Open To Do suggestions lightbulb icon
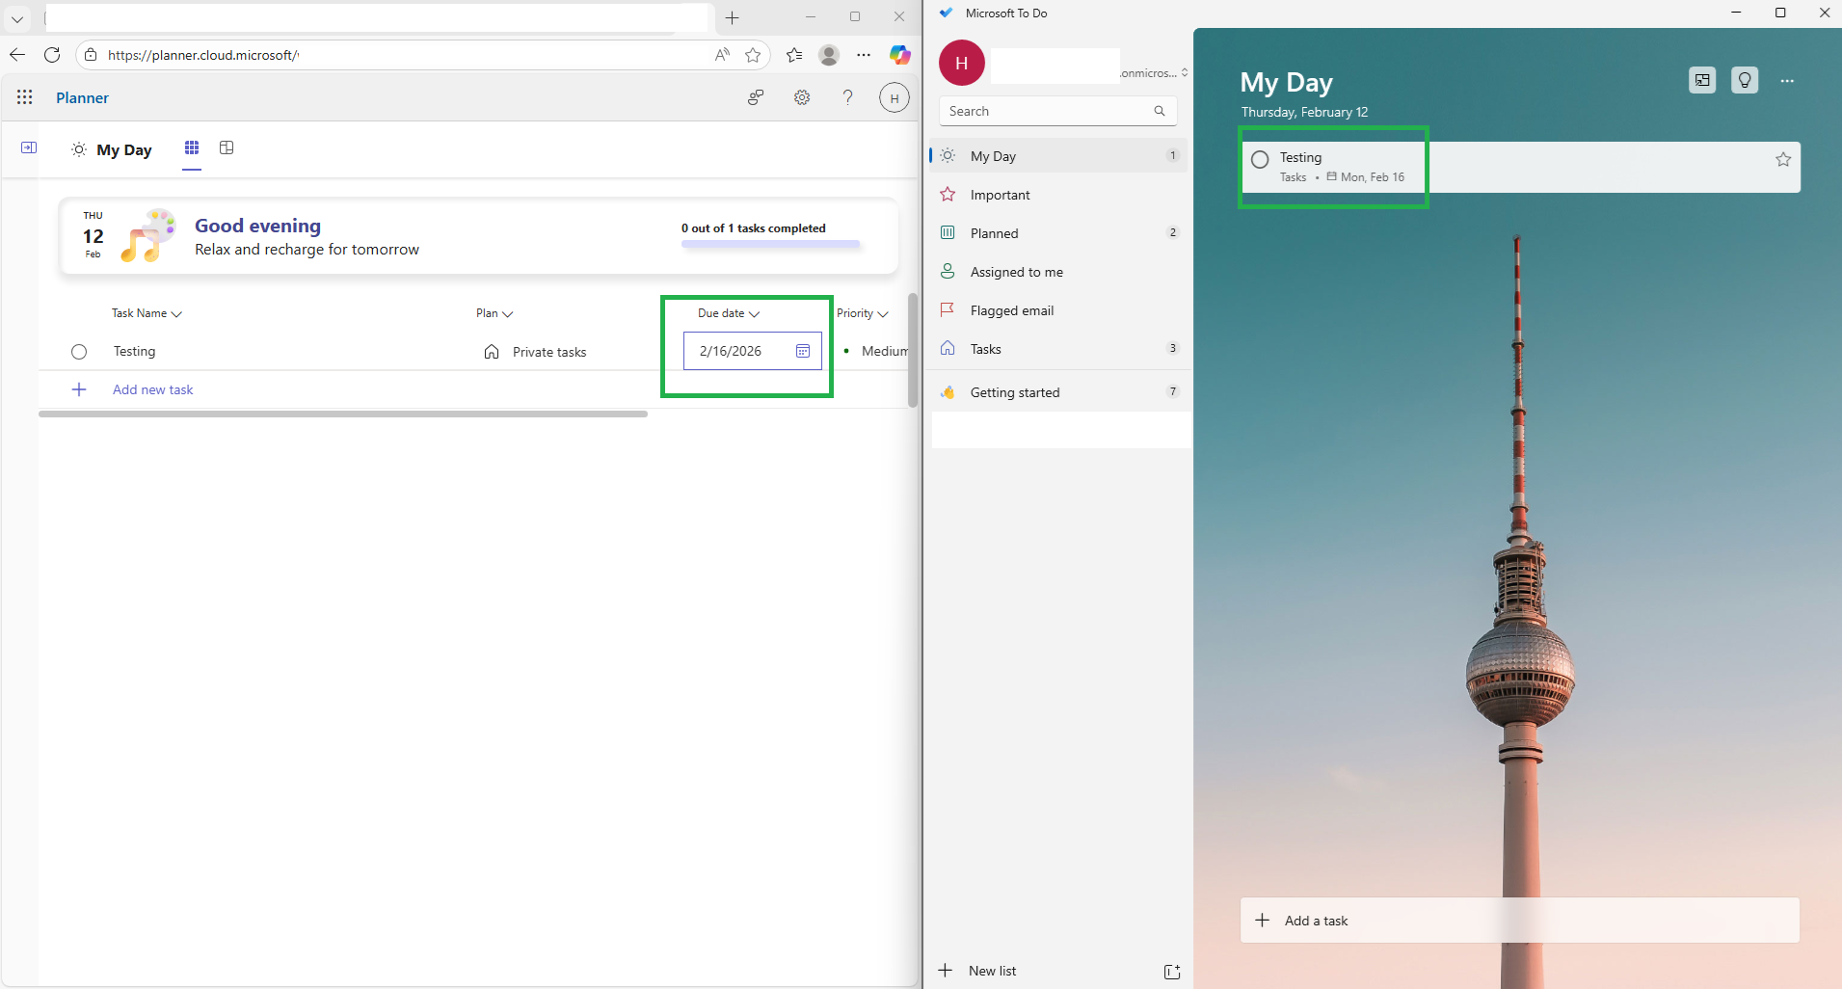 1745,80
